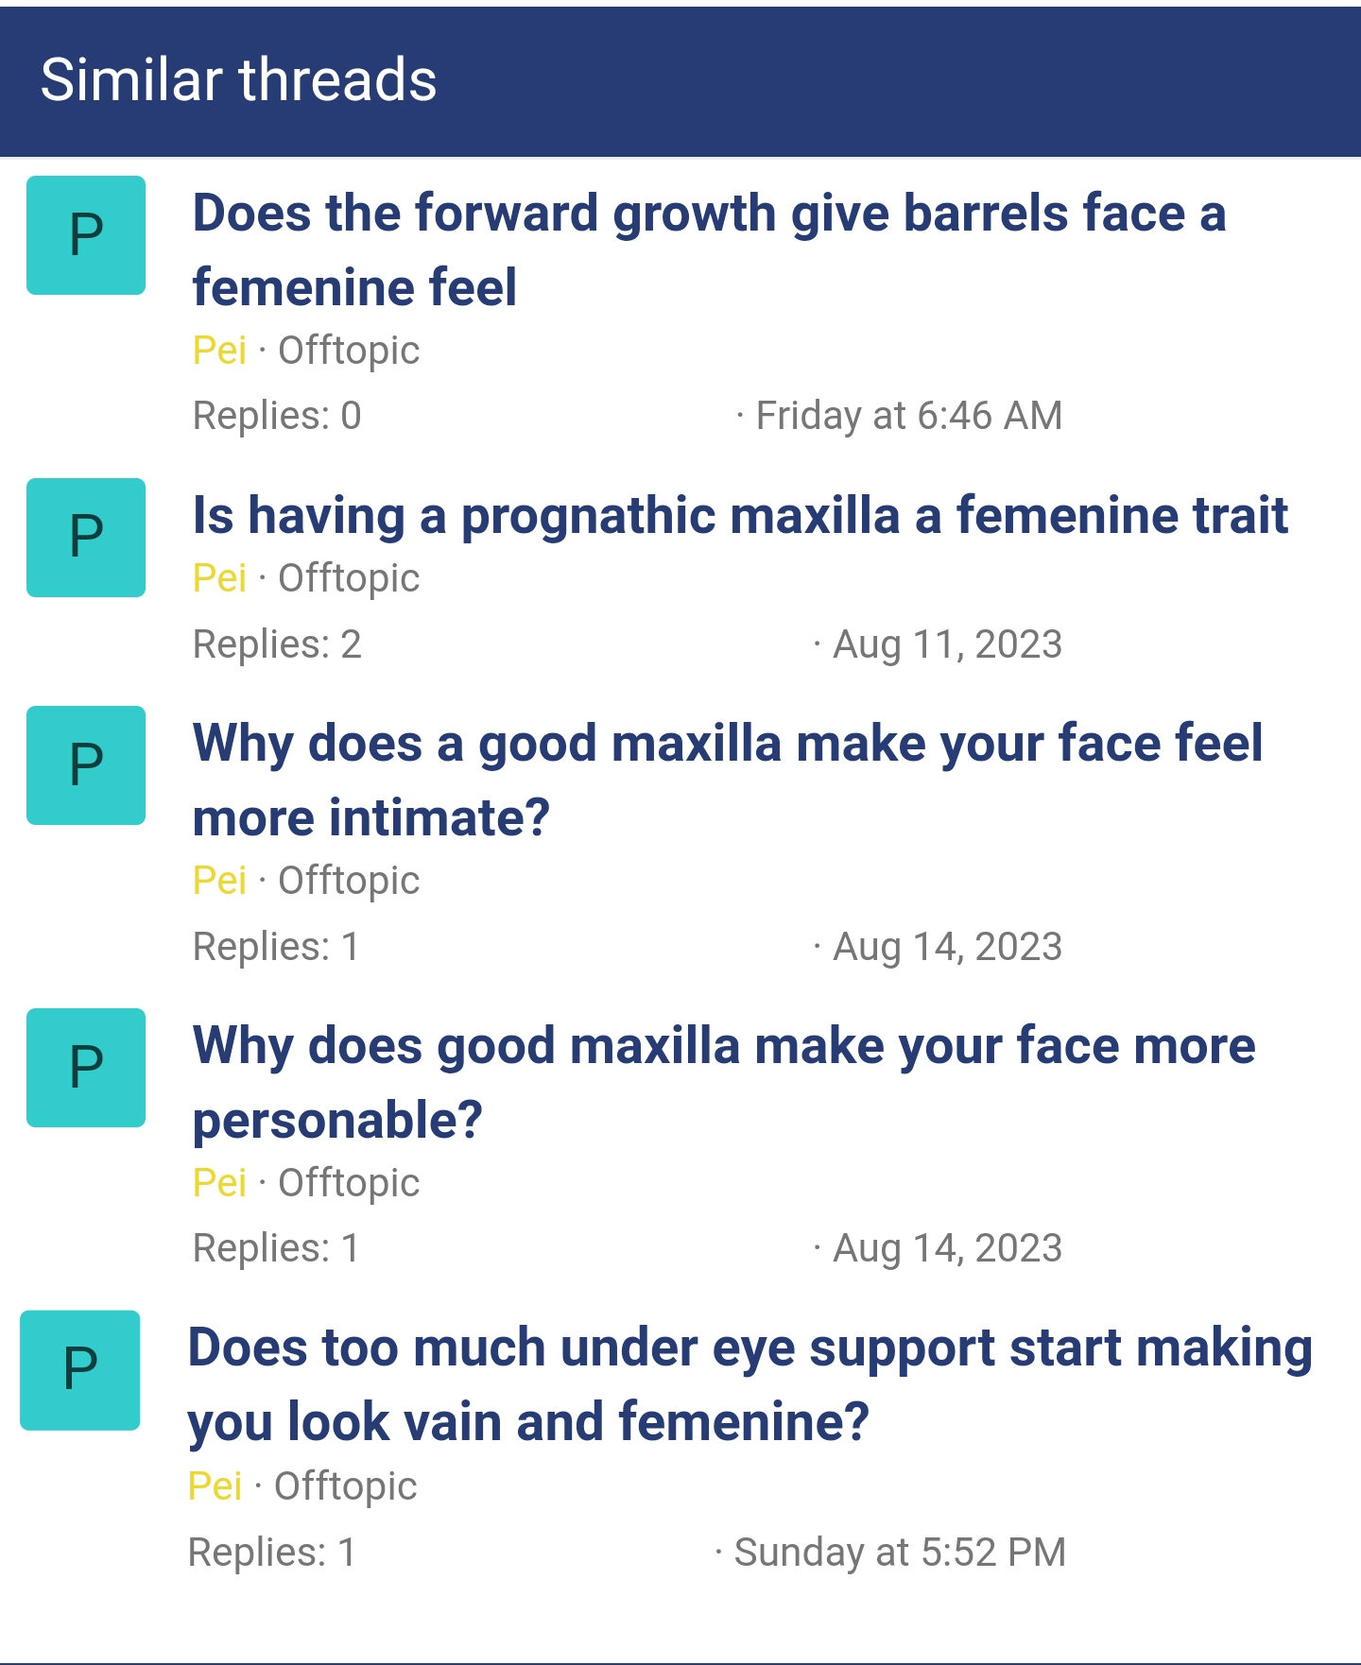Open the Offtopic forum under the prognathic maxilla thread

coord(349,578)
